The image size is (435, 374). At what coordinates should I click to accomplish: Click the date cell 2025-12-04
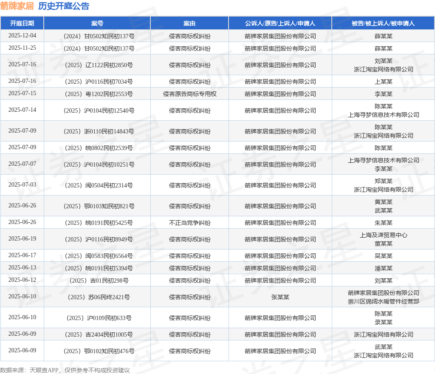tap(22, 36)
